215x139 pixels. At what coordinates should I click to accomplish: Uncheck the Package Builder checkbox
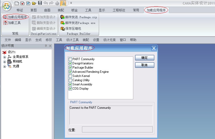coord(70,68)
